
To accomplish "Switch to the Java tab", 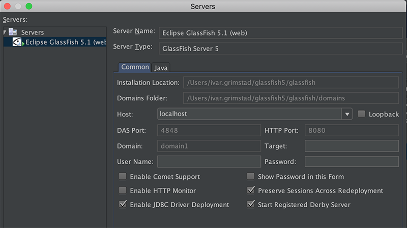I will click(x=161, y=68).
